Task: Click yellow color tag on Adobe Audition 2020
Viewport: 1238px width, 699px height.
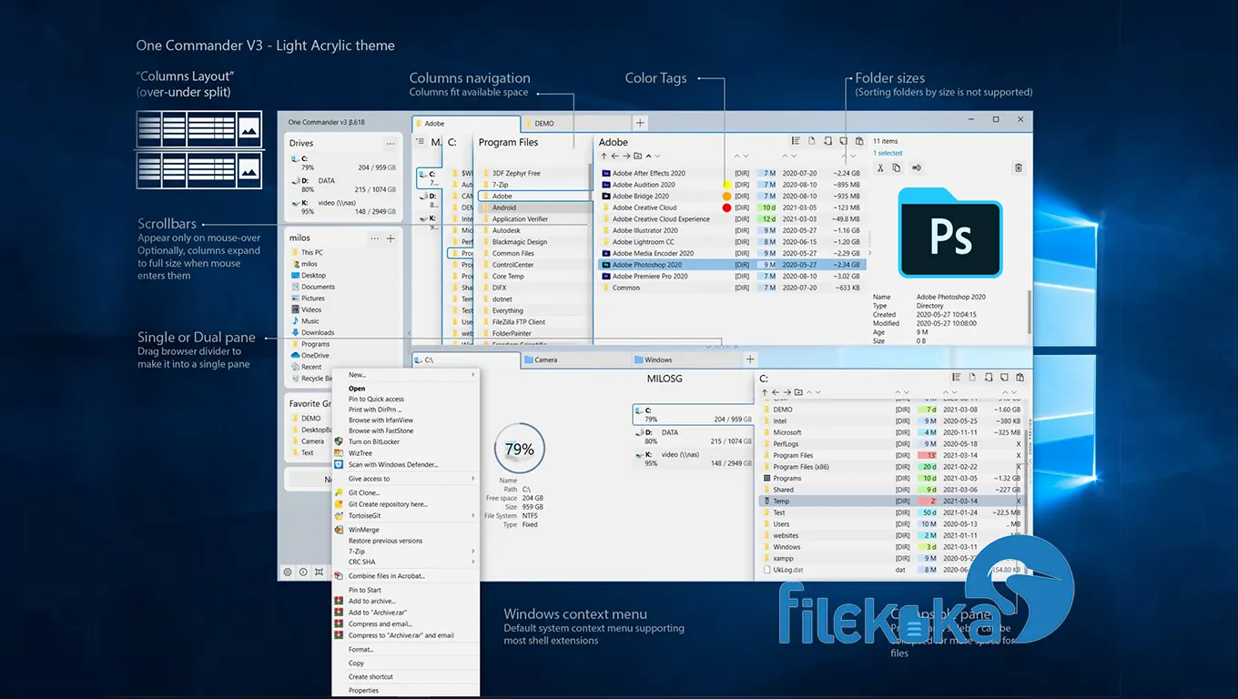Action: 726,185
